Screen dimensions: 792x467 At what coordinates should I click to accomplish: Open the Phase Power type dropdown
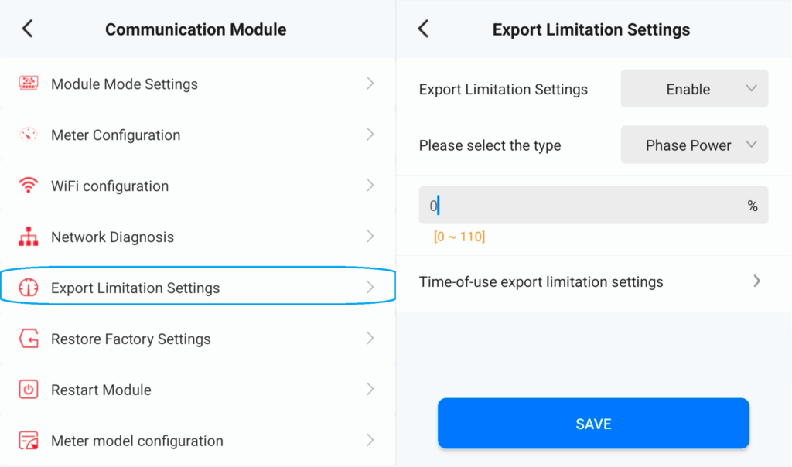click(x=694, y=145)
